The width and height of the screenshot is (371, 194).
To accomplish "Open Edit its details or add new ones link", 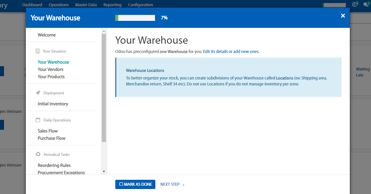I will tap(231, 52).
